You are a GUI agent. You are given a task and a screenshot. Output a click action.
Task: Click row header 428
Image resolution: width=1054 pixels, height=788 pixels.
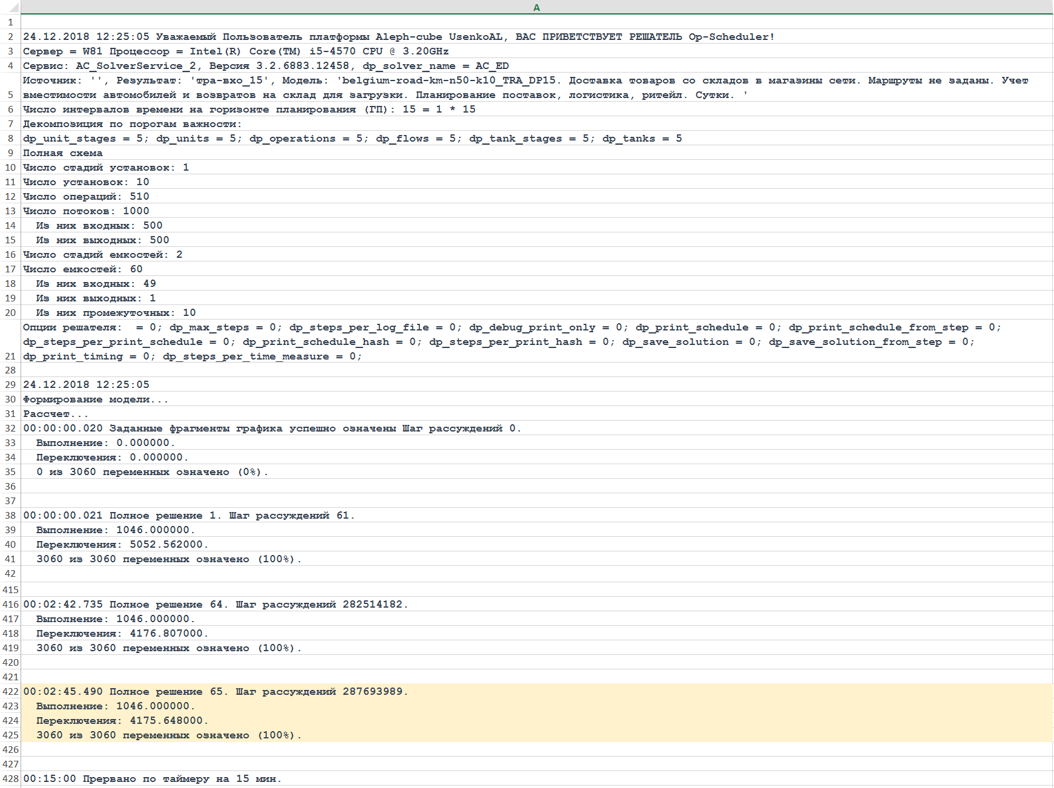10,779
